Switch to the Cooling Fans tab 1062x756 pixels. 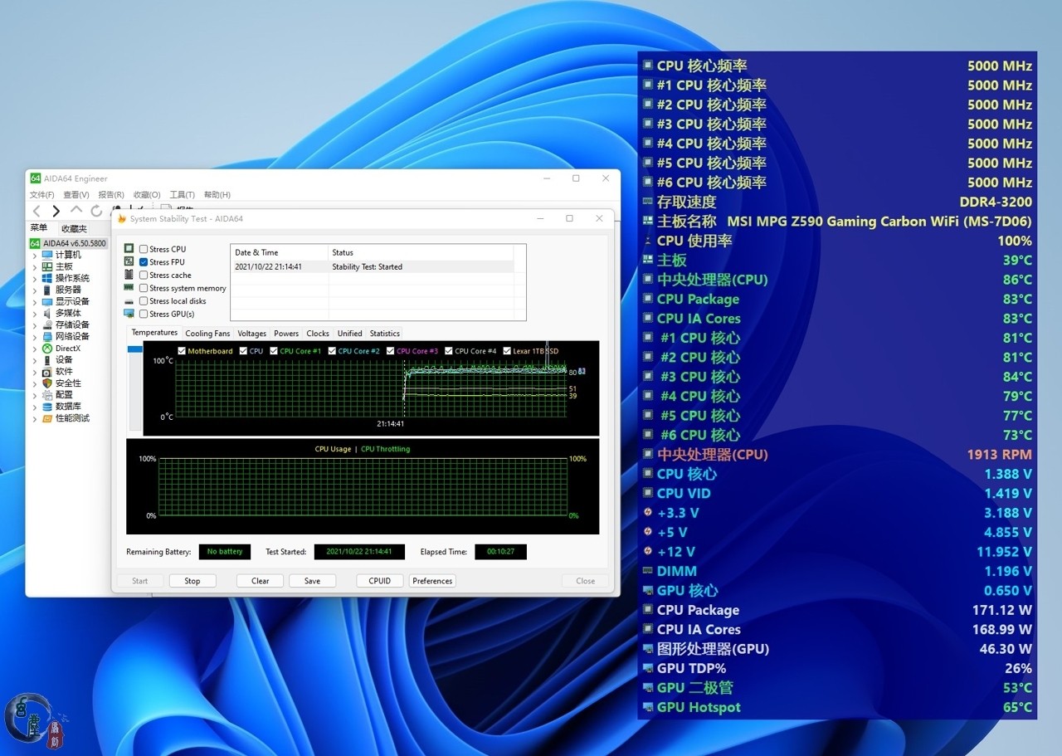[x=207, y=334]
